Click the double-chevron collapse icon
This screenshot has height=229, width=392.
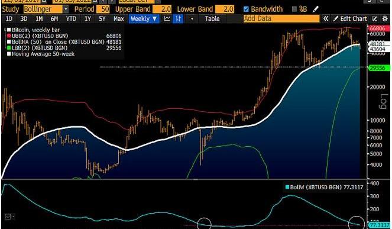coord(326,19)
